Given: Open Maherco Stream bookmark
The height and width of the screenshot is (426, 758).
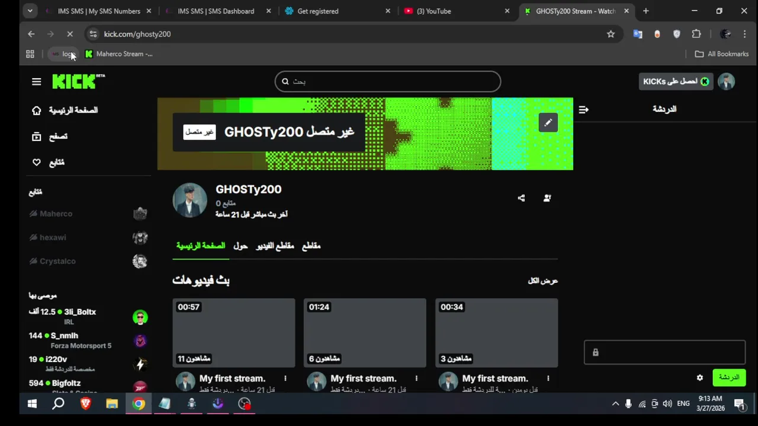Looking at the screenshot, I should [x=119, y=54].
